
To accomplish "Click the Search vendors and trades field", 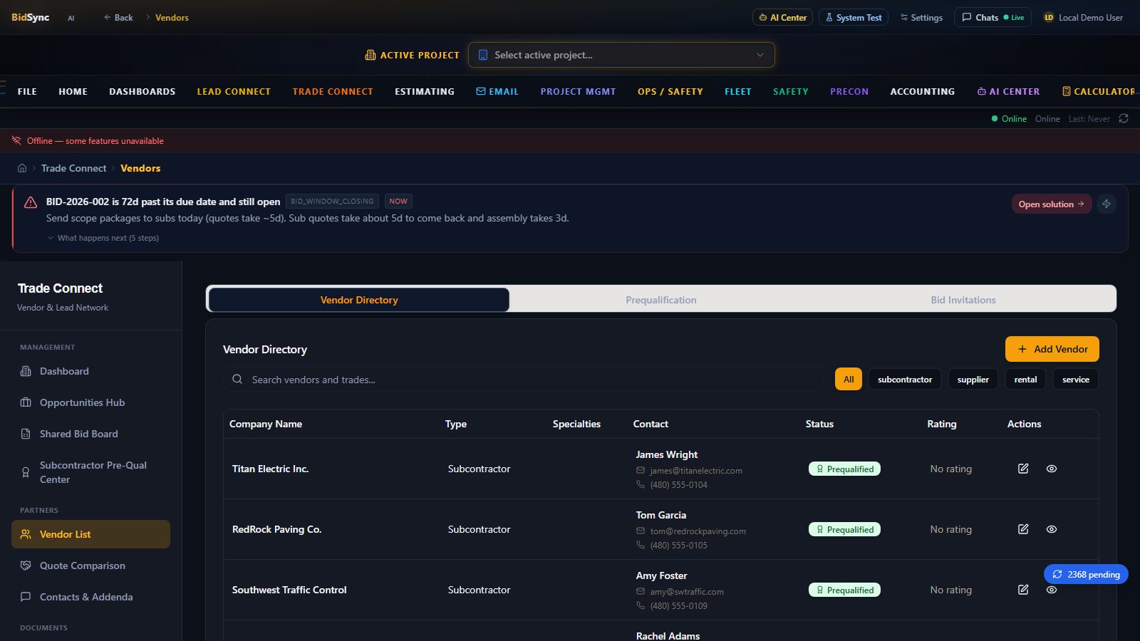I will pyautogui.click(x=524, y=380).
